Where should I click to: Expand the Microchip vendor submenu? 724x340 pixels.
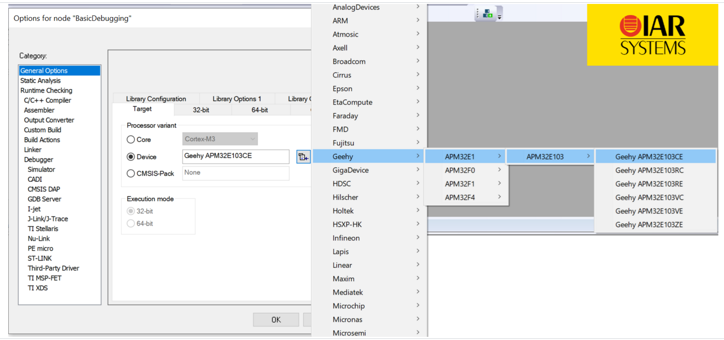370,306
